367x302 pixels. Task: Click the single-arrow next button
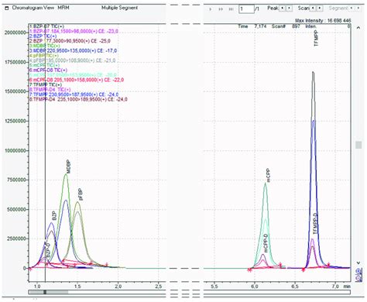click(x=211, y=9)
